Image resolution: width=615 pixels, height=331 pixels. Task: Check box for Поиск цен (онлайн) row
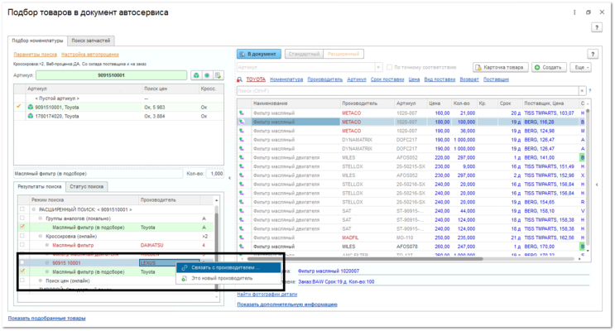[22, 281]
